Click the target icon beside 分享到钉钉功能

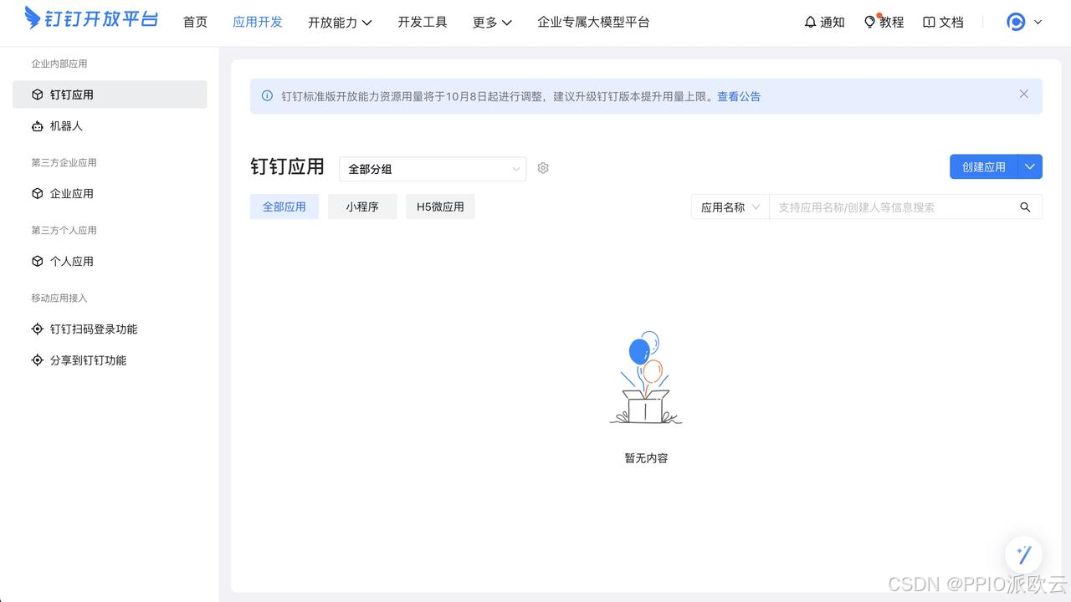pyautogui.click(x=37, y=360)
